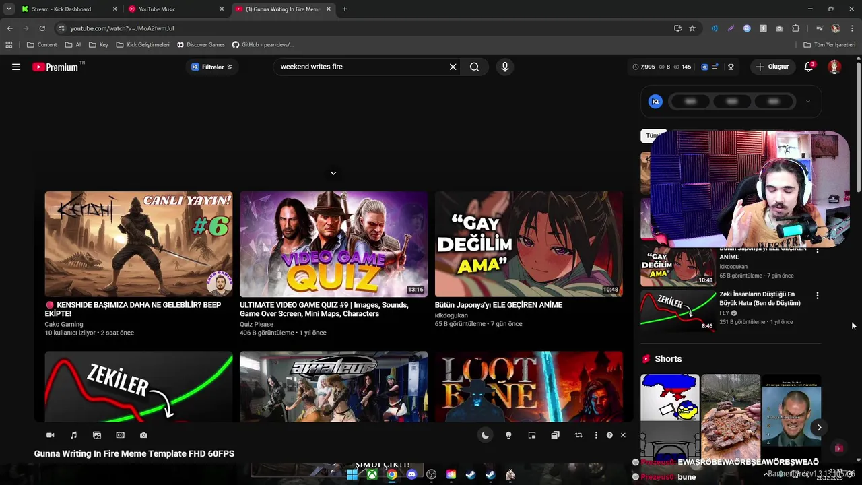Open Cako Gaming channel link
Image resolution: width=862 pixels, height=485 pixels.
(64, 324)
